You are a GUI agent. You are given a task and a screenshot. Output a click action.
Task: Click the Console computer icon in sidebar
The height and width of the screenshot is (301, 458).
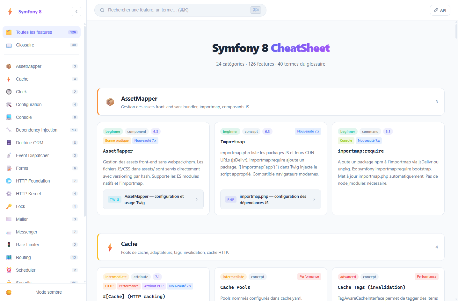pos(9,117)
